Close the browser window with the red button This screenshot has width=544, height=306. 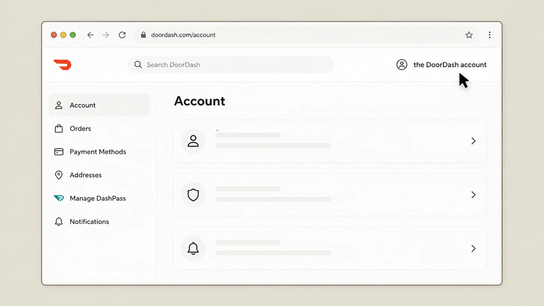tap(54, 35)
